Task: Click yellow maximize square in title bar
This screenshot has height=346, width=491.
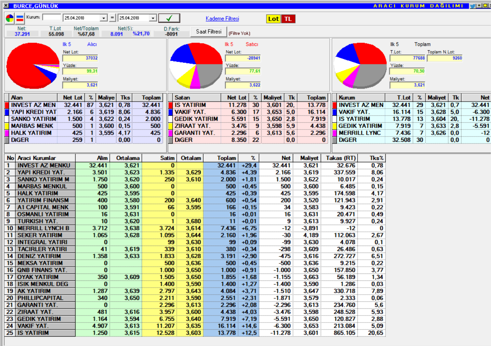Action: (x=485, y=6)
